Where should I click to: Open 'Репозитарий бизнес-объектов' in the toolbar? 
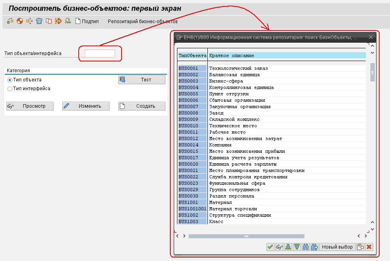143,21
